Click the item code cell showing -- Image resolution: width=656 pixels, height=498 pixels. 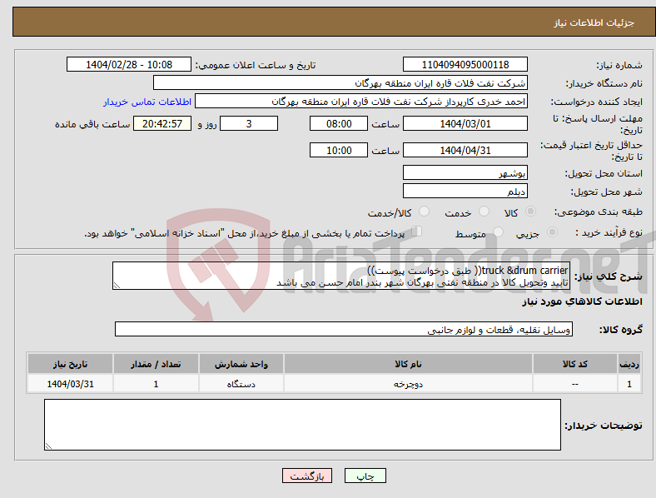[x=575, y=384]
